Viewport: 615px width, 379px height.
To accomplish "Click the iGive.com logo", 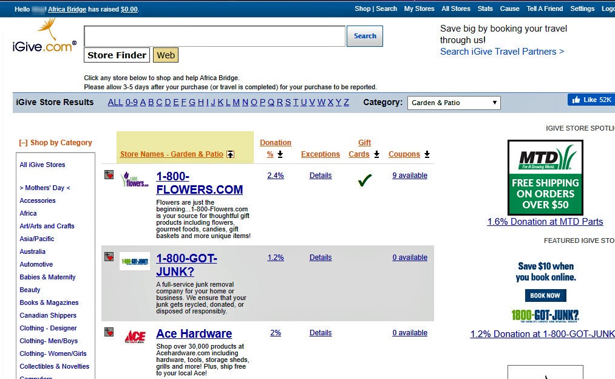I will click(44, 36).
